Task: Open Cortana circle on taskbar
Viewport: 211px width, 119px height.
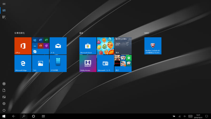Action: pos(33,116)
